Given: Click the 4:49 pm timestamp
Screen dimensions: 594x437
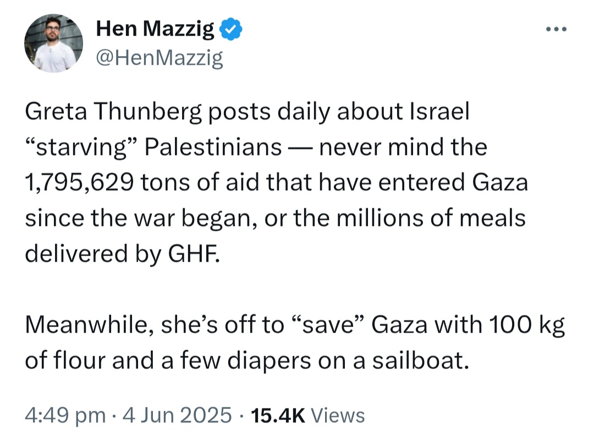Looking at the screenshot, I should point(65,415).
